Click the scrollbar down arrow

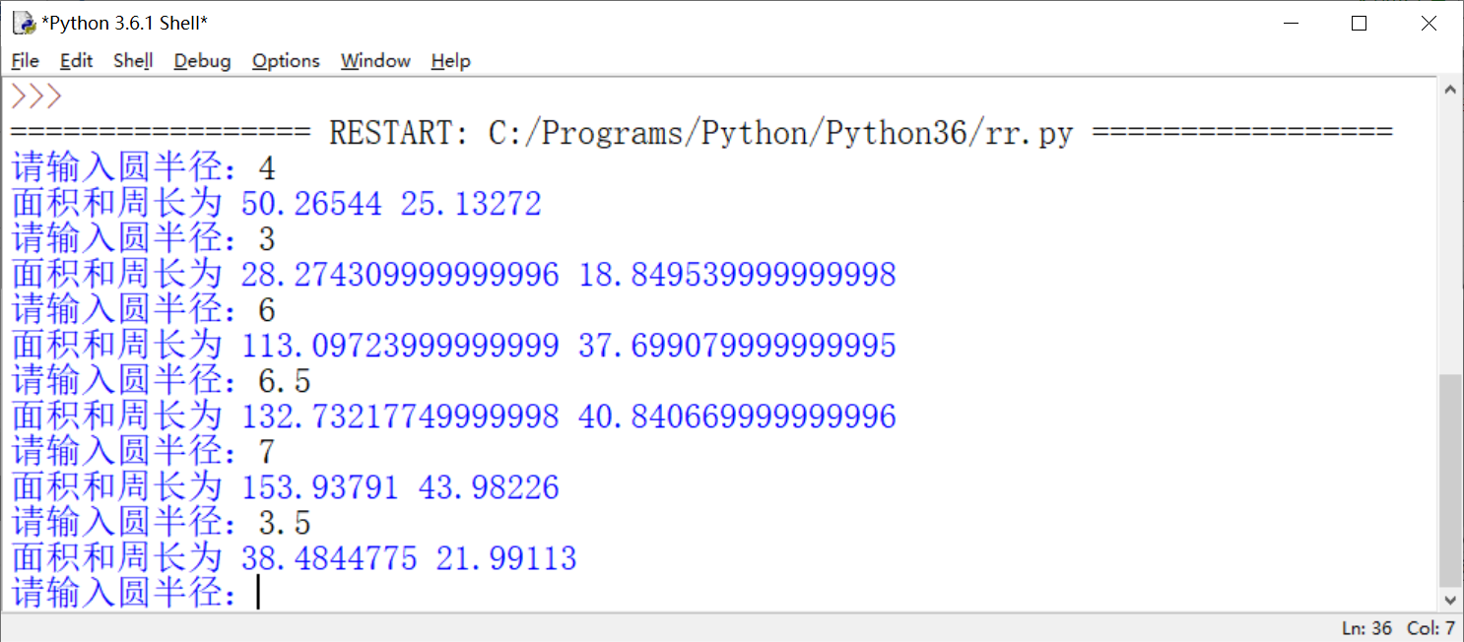coord(1450,600)
